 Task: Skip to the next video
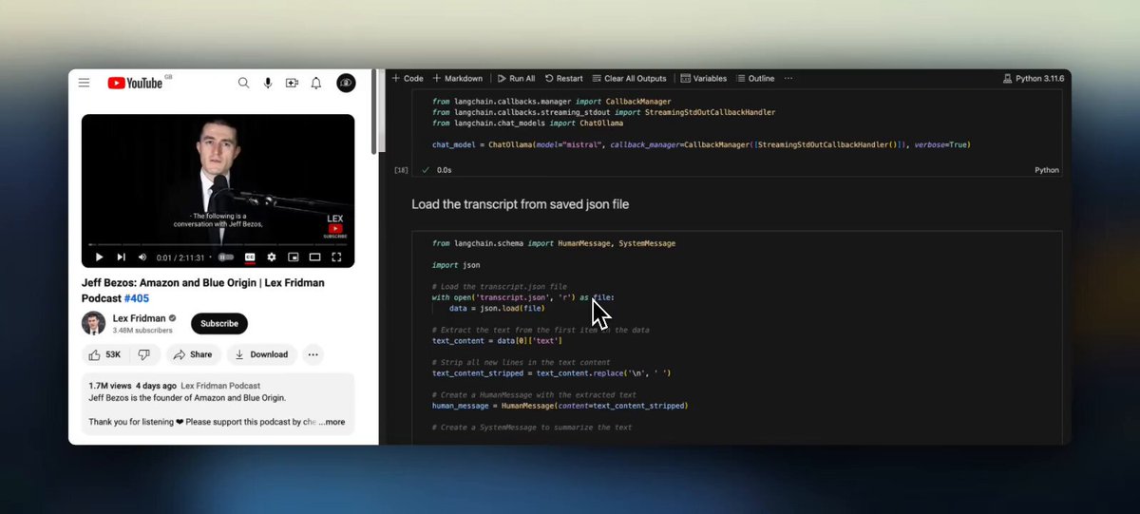coord(121,257)
